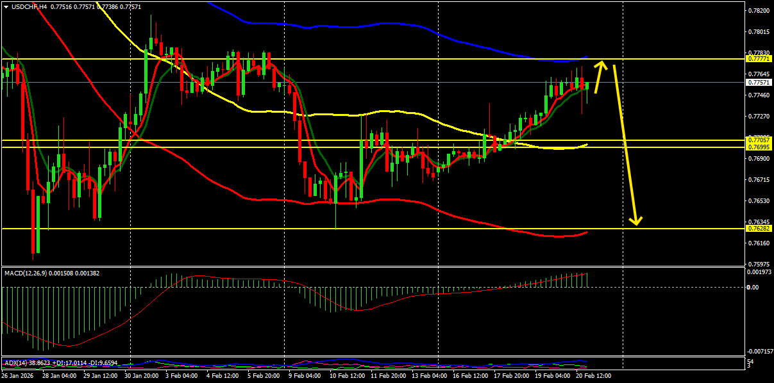Select the 13 Feb 04:00 time label
The image size is (774, 383).
pyautogui.click(x=430, y=377)
